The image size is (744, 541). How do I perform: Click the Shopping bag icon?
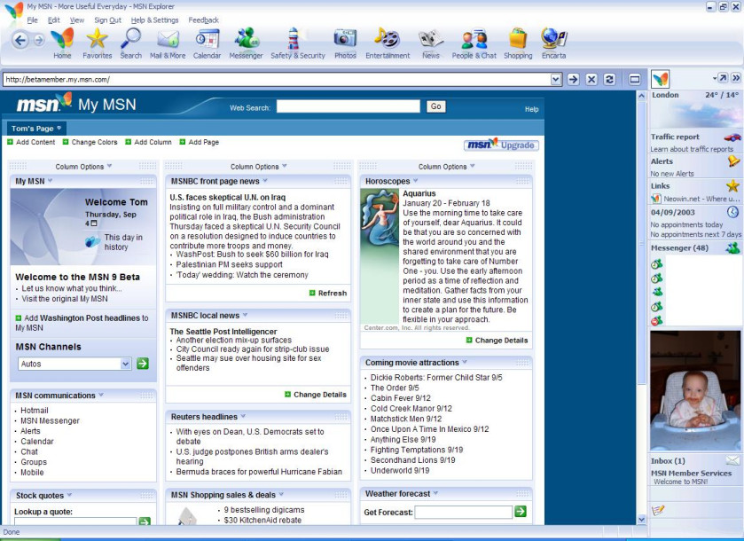(x=518, y=40)
